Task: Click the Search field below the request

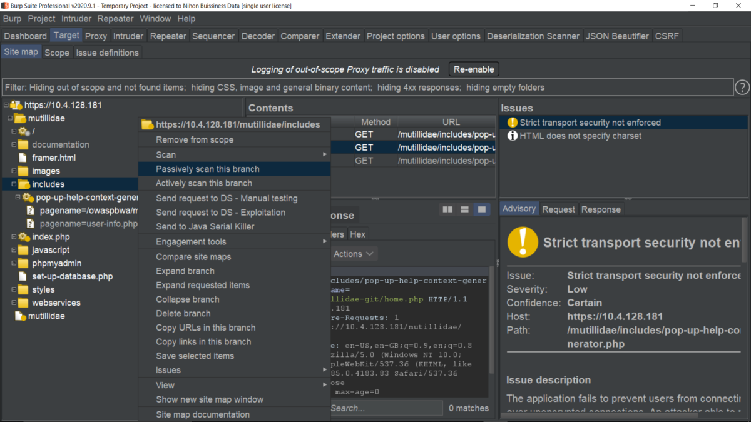Action: point(386,408)
